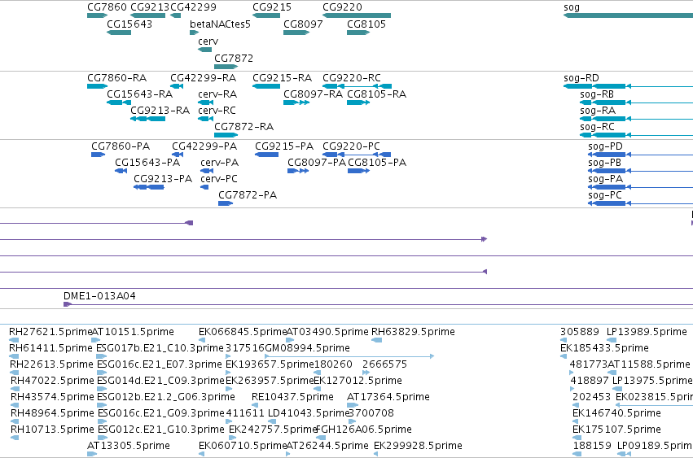Click EST RH61411.5prime
This screenshot has width=693, height=458.
click(50, 348)
